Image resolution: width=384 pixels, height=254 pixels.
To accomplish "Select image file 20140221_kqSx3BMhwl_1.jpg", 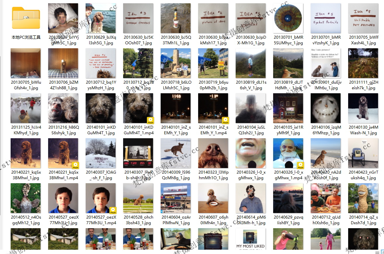I will click(26, 153).
